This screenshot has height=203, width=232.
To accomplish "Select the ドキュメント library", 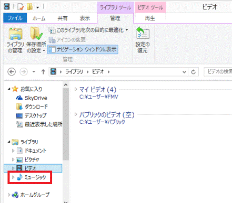I will point(36,151).
